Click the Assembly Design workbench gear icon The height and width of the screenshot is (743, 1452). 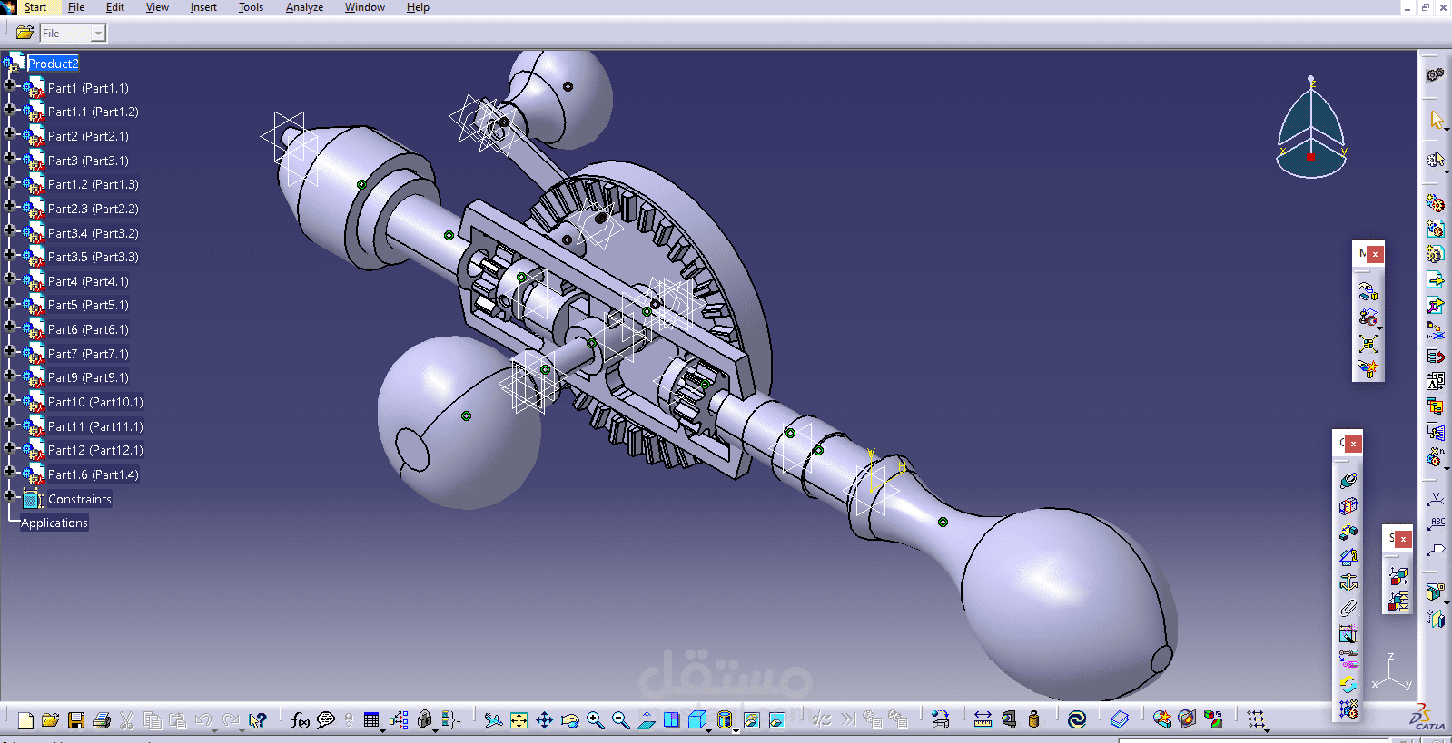tap(1435, 74)
